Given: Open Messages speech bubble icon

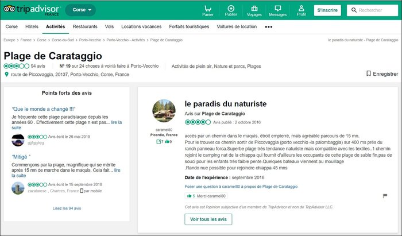Looking at the screenshot, I should coord(277,9).
